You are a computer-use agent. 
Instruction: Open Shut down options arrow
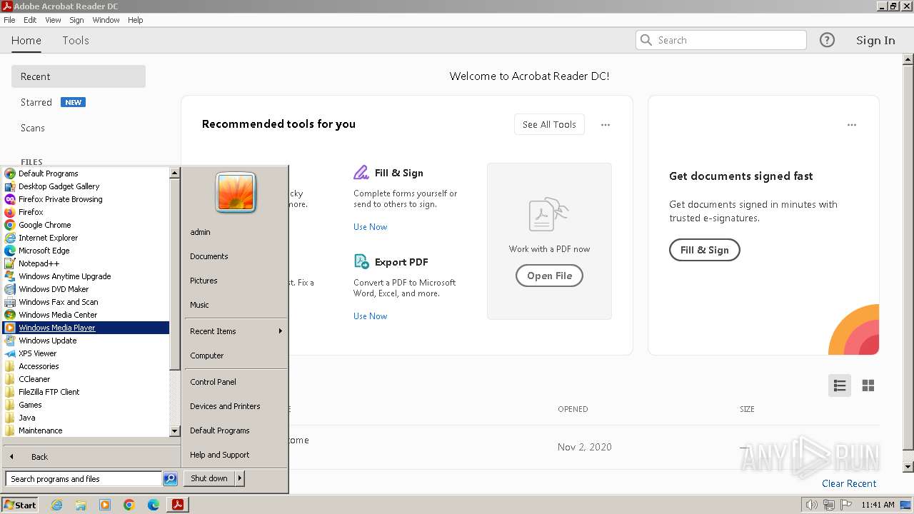[240, 478]
